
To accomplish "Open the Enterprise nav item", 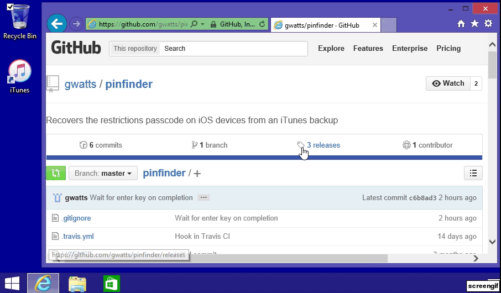I will [410, 48].
